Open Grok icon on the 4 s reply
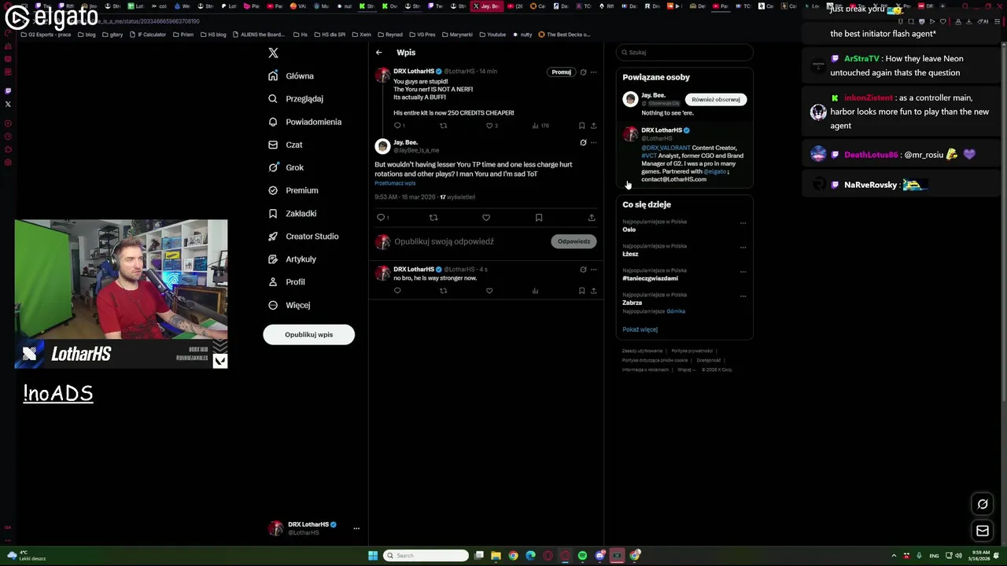Viewport: 1007px width, 566px height. click(x=583, y=270)
